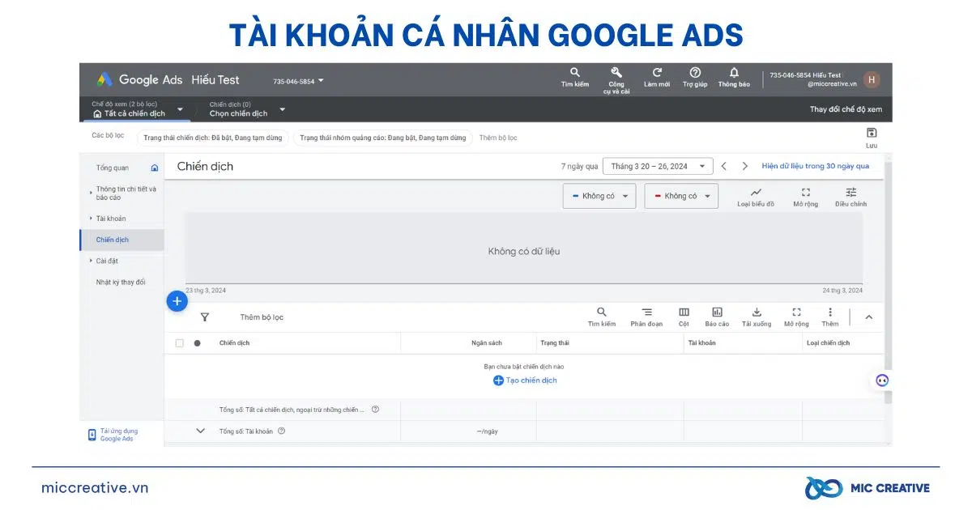Viewport: 972px width, 510px height.
Task: Click the Tạo chiến dịch button
Action: 525,380
